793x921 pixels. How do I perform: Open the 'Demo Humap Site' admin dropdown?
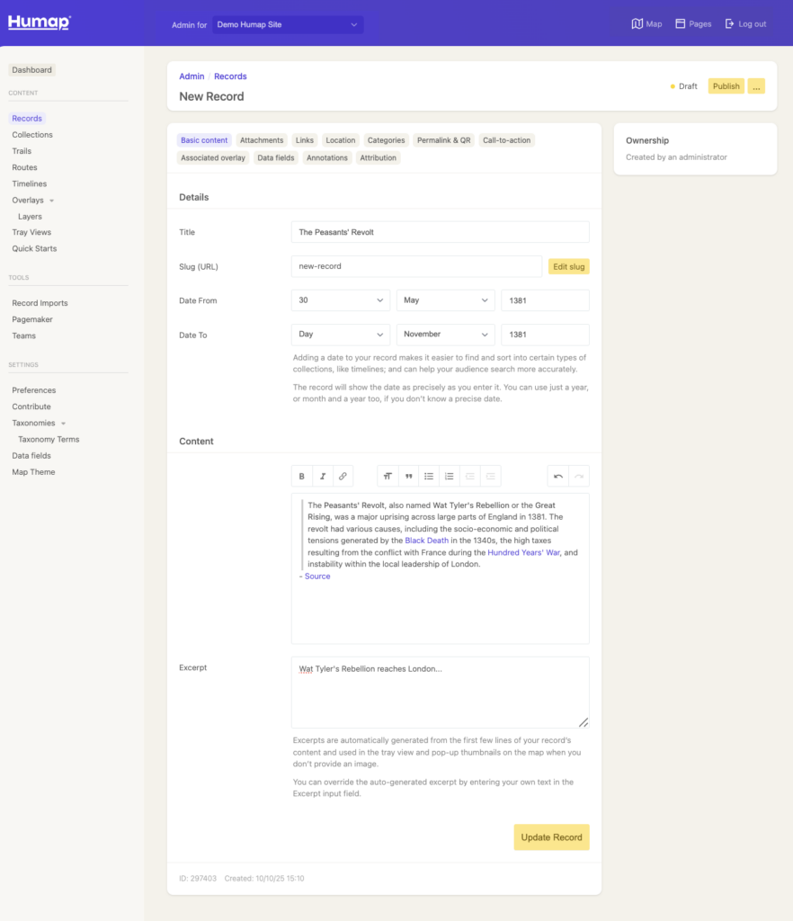288,23
